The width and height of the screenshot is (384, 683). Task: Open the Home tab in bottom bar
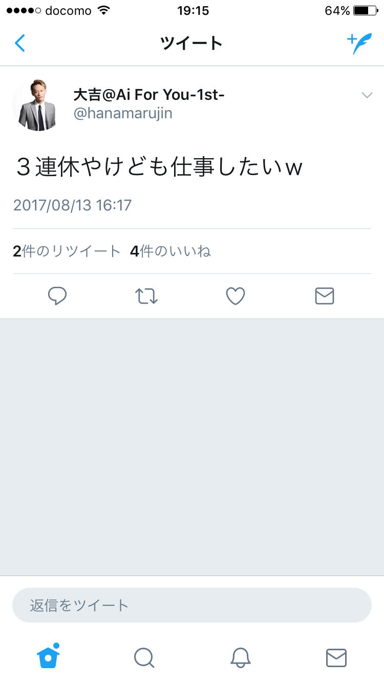click(x=48, y=656)
